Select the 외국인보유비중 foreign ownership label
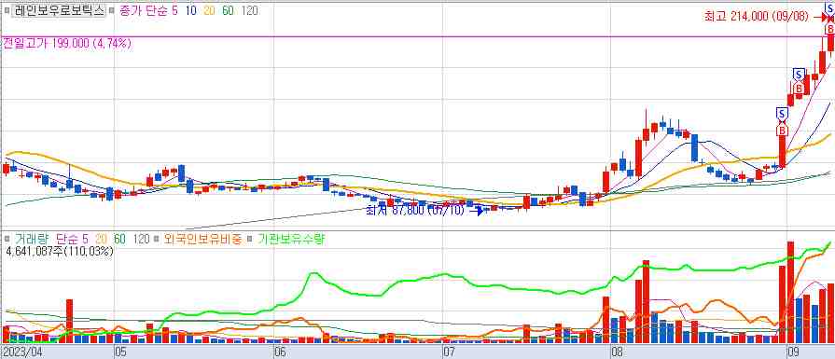The height and width of the screenshot is (359, 835). [x=202, y=240]
